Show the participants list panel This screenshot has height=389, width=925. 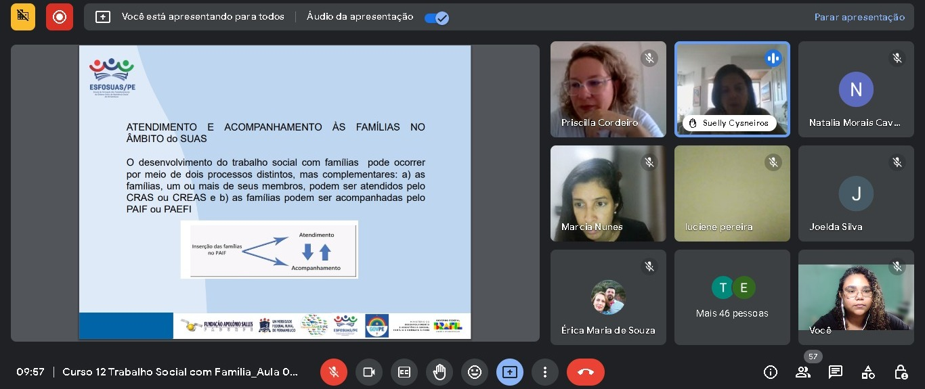click(803, 372)
